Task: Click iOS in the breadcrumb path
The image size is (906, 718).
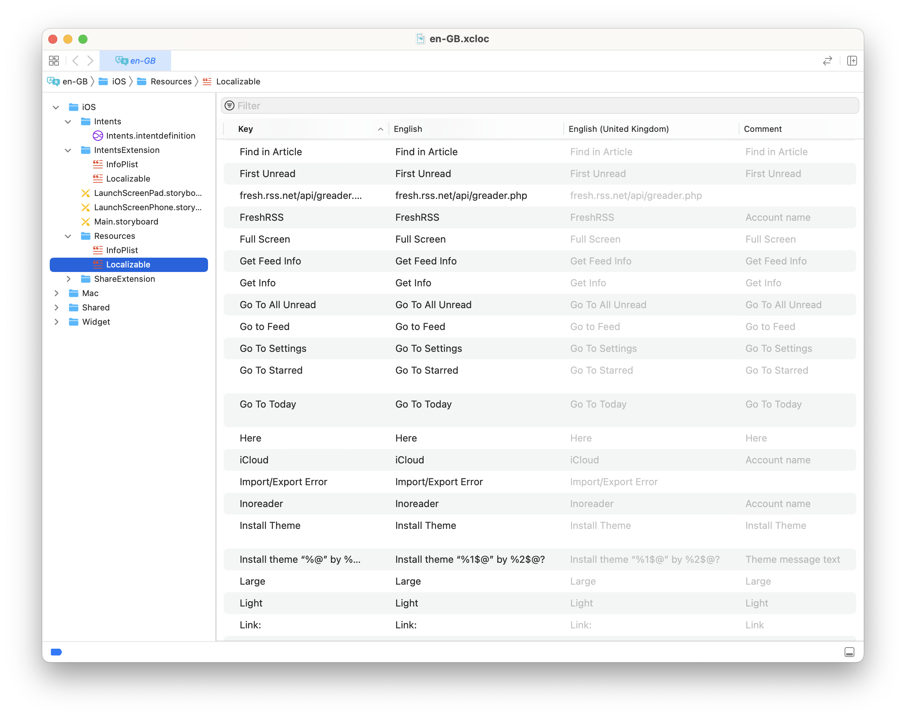Action: [x=118, y=81]
